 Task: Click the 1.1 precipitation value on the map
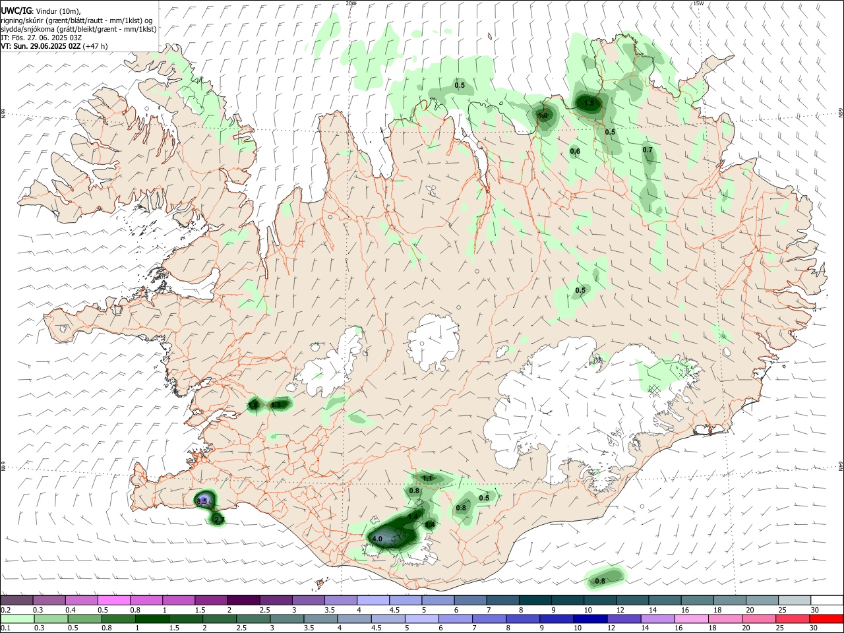click(x=427, y=478)
